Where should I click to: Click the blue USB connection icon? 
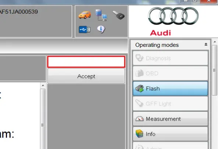[85, 30]
